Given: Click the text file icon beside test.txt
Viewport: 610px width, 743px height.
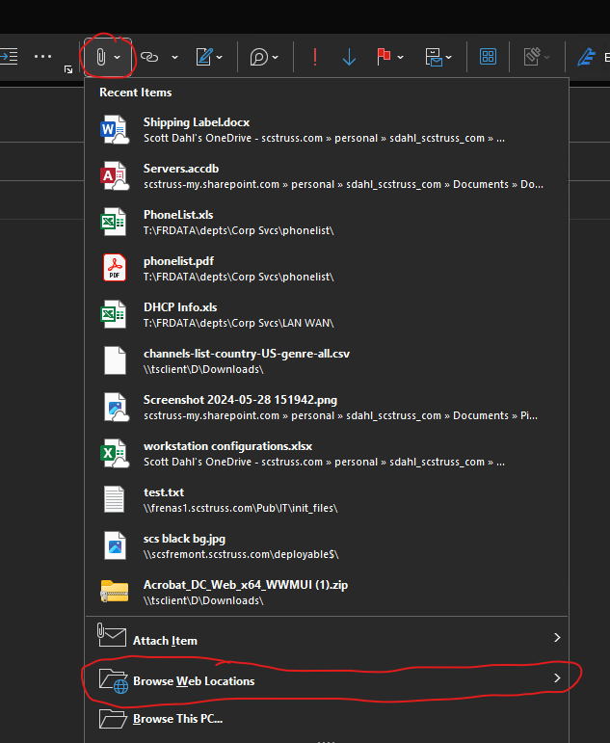Looking at the screenshot, I should click(115, 499).
